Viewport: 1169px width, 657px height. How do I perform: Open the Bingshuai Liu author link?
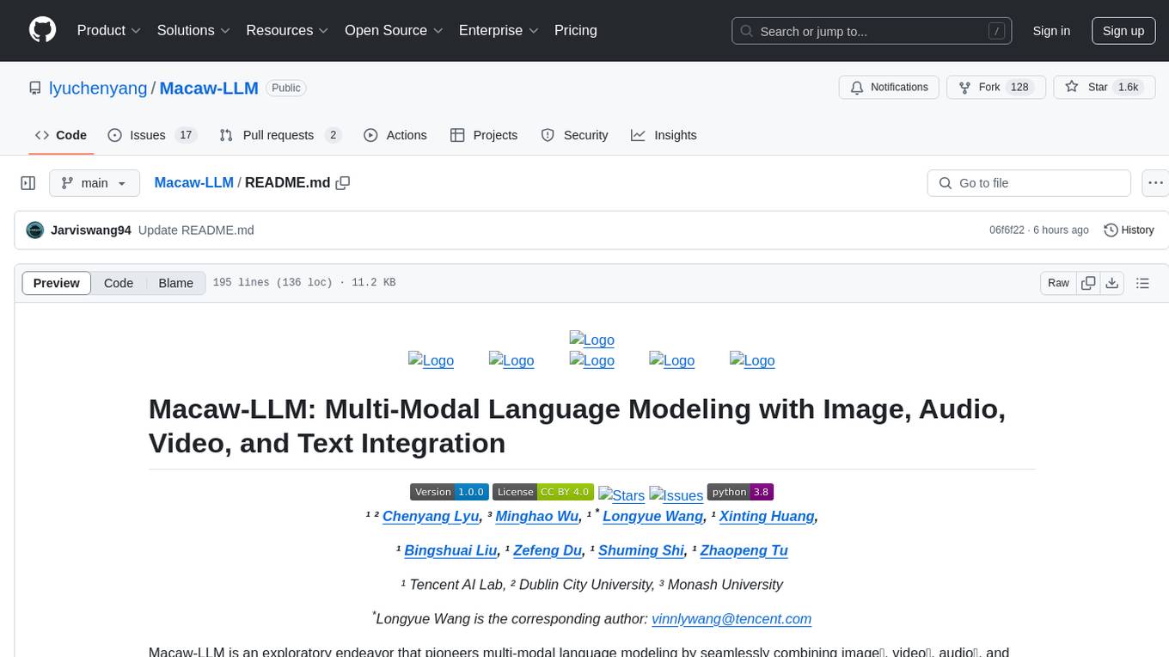coord(450,550)
